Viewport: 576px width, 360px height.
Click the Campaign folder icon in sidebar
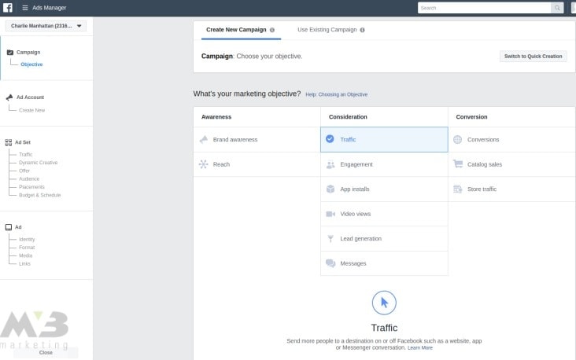pyautogui.click(x=10, y=53)
